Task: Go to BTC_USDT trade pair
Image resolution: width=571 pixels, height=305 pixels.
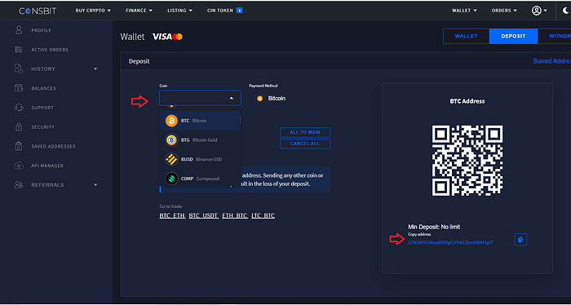Action: tap(204, 216)
